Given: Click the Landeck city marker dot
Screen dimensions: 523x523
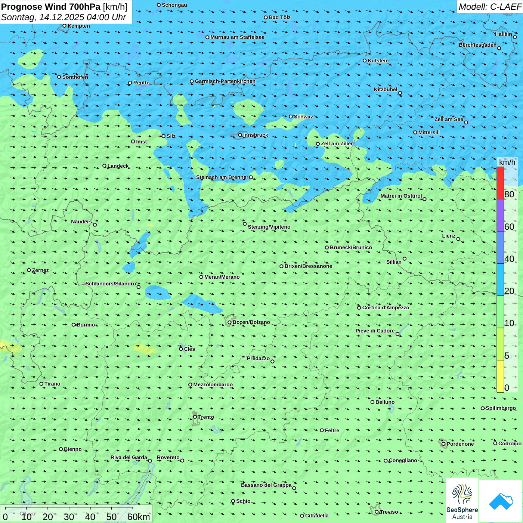Looking at the screenshot, I should 104,166.
